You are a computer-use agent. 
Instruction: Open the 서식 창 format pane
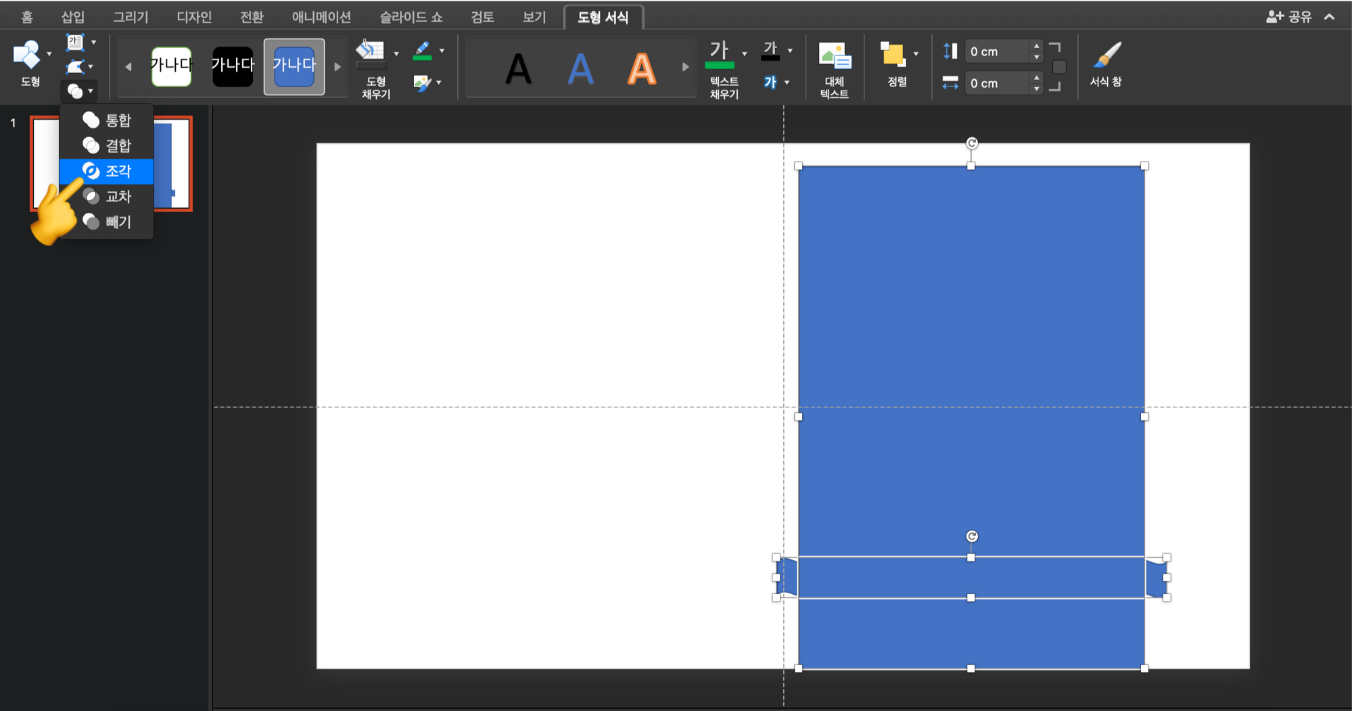(1106, 64)
